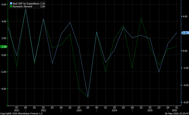Image resolution: width=189 pixels, height=115 pixels.
Task: Click the 2026 year label
Action: pyautogui.click(x=174, y=110)
